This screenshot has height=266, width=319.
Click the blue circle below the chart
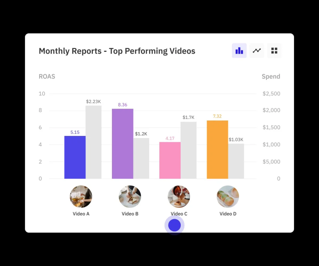pos(174,225)
